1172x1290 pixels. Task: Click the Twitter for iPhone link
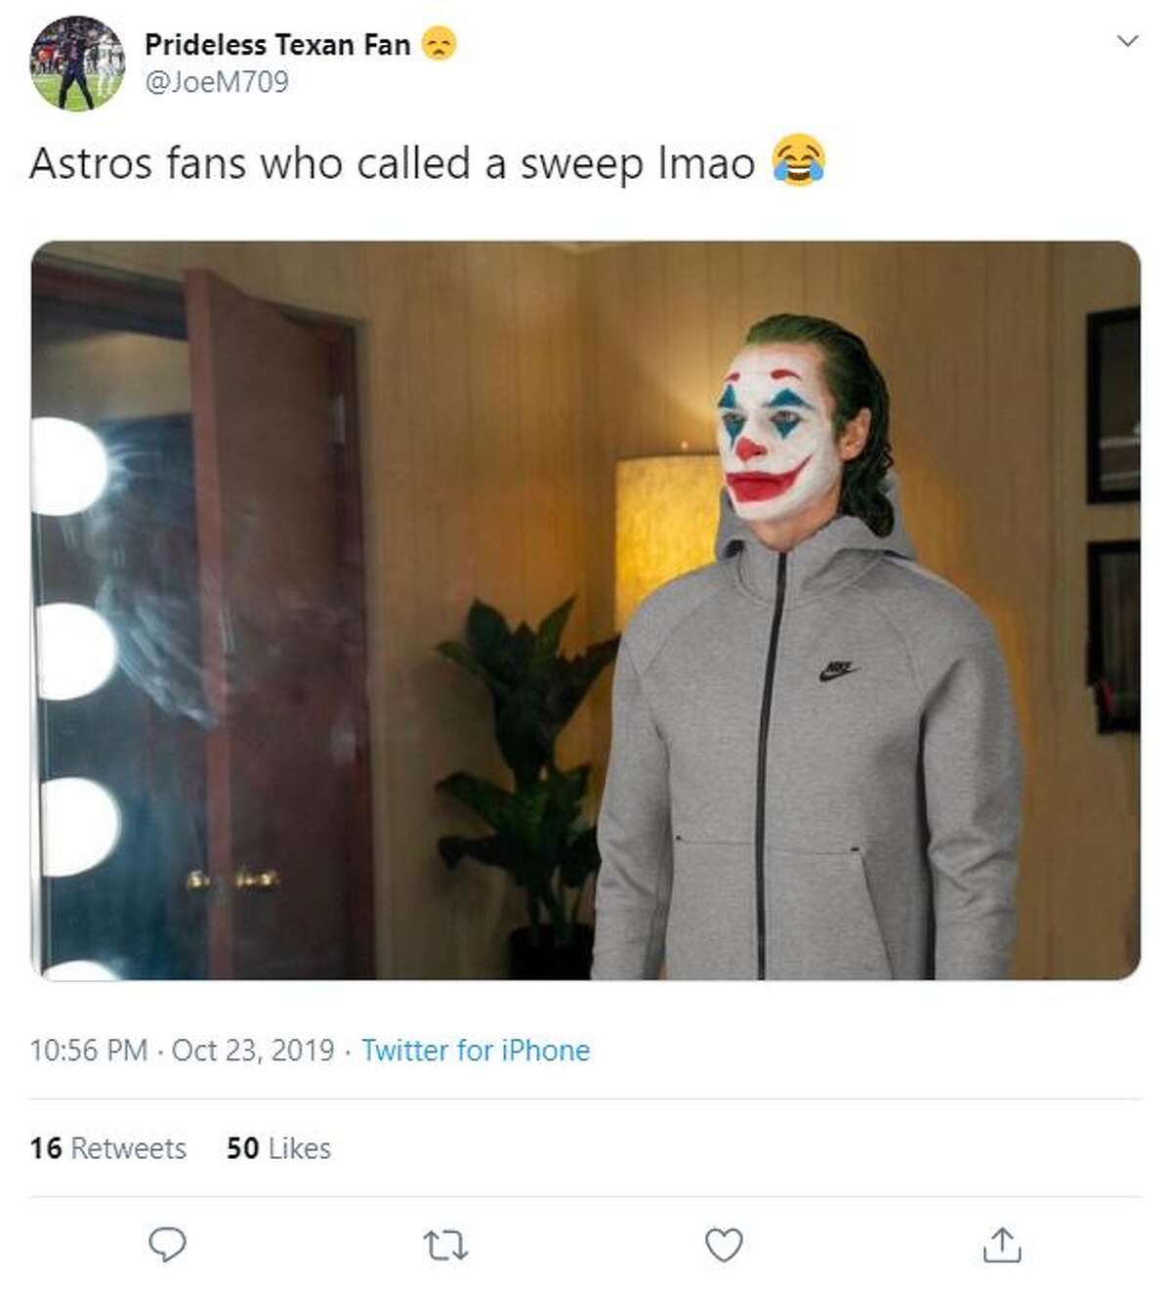[476, 1051]
